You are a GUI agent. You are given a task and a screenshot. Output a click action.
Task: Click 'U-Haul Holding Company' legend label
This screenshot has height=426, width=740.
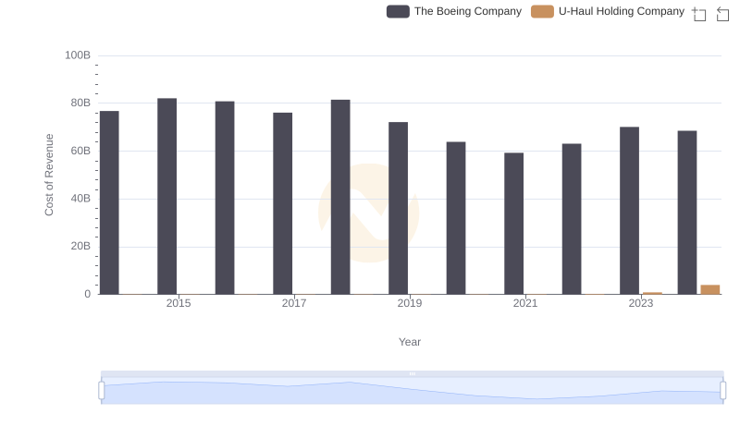click(x=622, y=11)
